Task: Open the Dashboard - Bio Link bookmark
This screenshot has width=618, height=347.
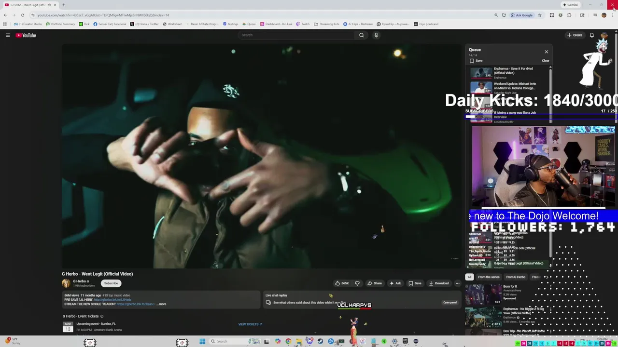Action: pos(276,24)
